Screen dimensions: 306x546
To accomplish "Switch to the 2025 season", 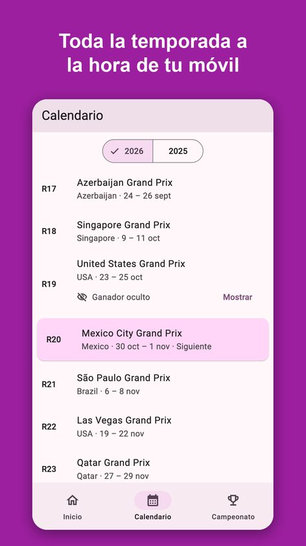I will point(178,151).
